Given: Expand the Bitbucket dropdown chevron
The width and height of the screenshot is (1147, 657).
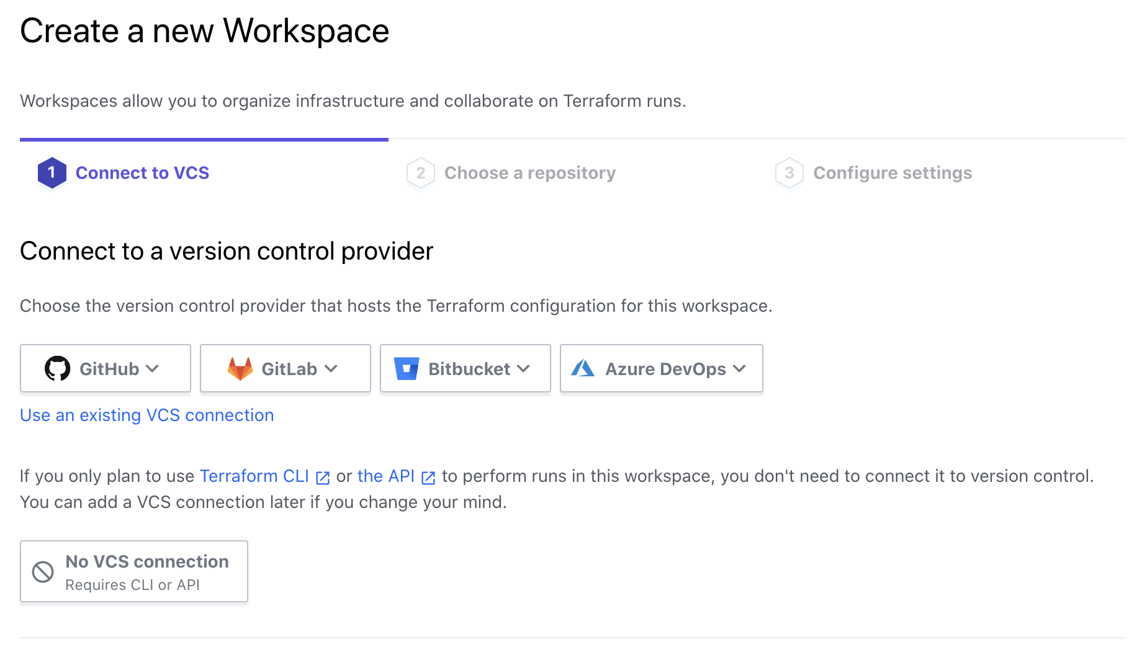Looking at the screenshot, I should (524, 369).
